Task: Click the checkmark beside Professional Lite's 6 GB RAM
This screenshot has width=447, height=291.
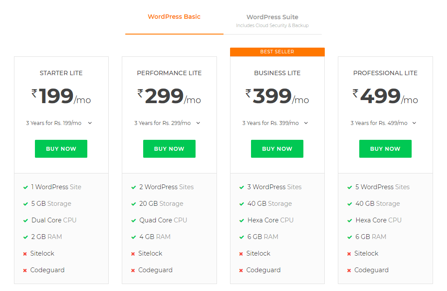Action: click(x=350, y=237)
